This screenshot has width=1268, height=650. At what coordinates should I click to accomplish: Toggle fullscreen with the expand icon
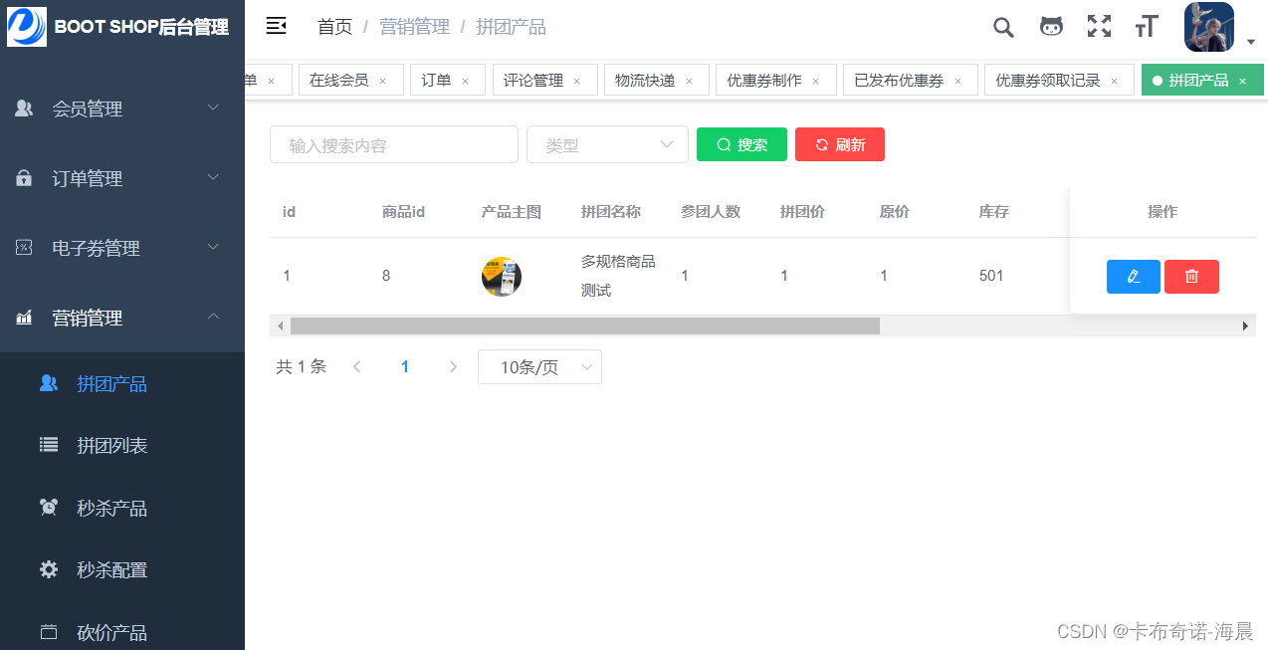(x=1099, y=27)
